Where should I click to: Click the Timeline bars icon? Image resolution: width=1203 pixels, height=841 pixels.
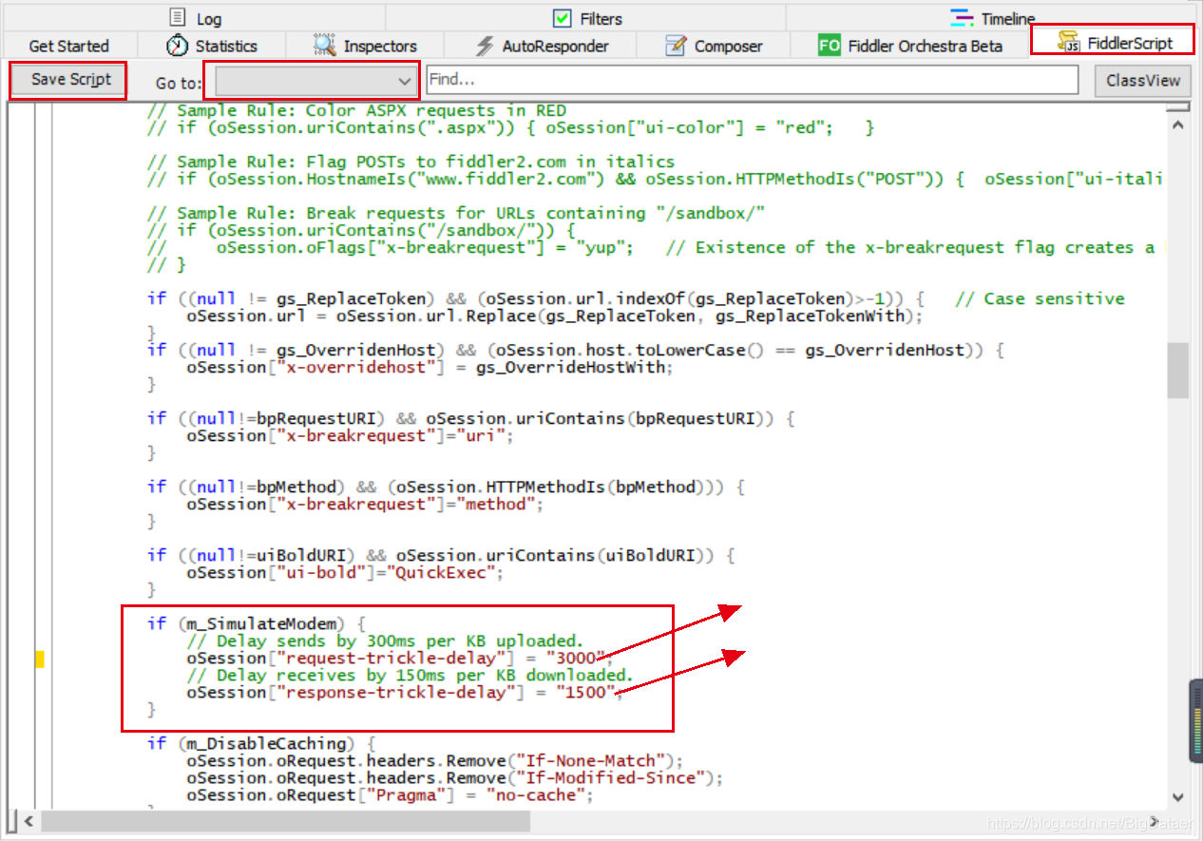pos(963,18)
